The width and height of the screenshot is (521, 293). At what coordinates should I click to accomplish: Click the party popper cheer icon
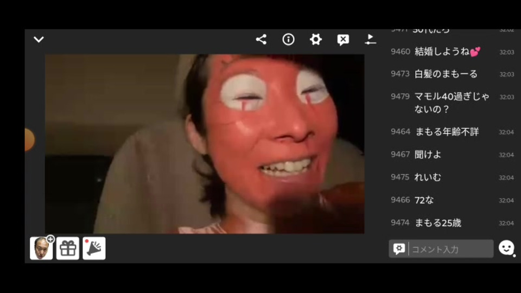coord(94,248)
